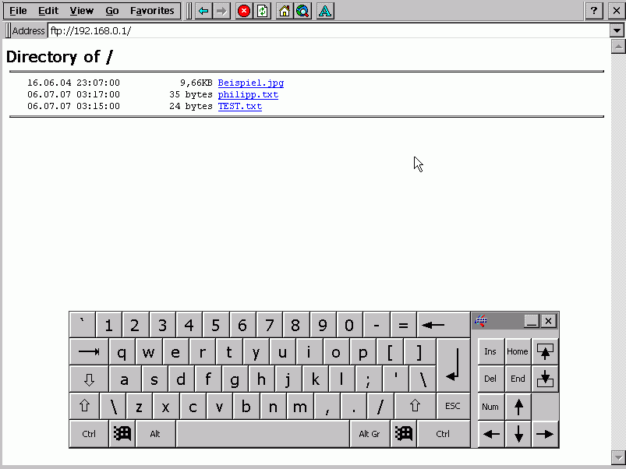
Task: Tap the Enter key on the on-screen keyboard
Action: tap(454, 365)
